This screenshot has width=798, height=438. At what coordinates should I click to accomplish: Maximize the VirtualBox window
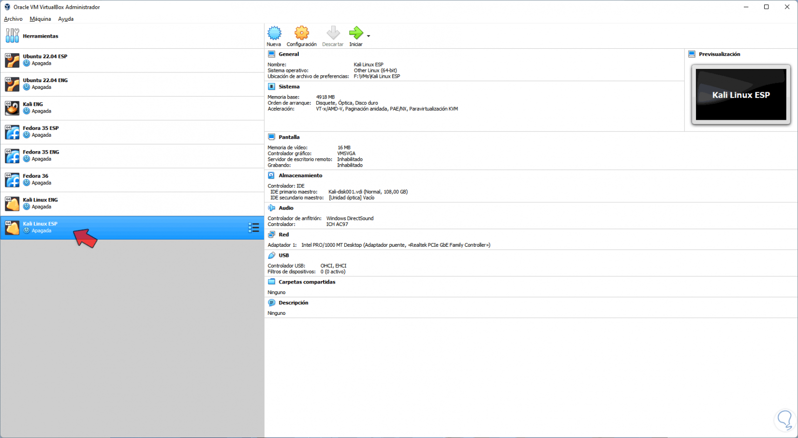click(x=767, y=7)
